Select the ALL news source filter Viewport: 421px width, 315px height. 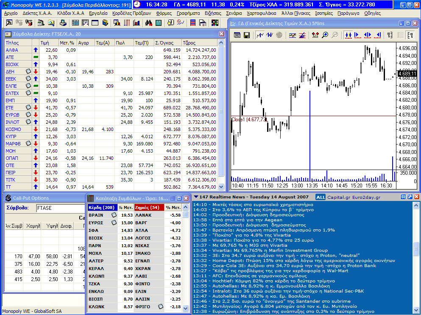click(x=321, y=198)
